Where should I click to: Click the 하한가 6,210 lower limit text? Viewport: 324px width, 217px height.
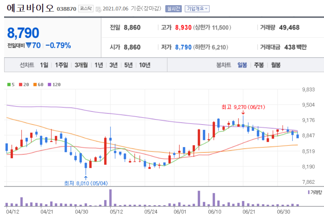(x=210, y=47)
